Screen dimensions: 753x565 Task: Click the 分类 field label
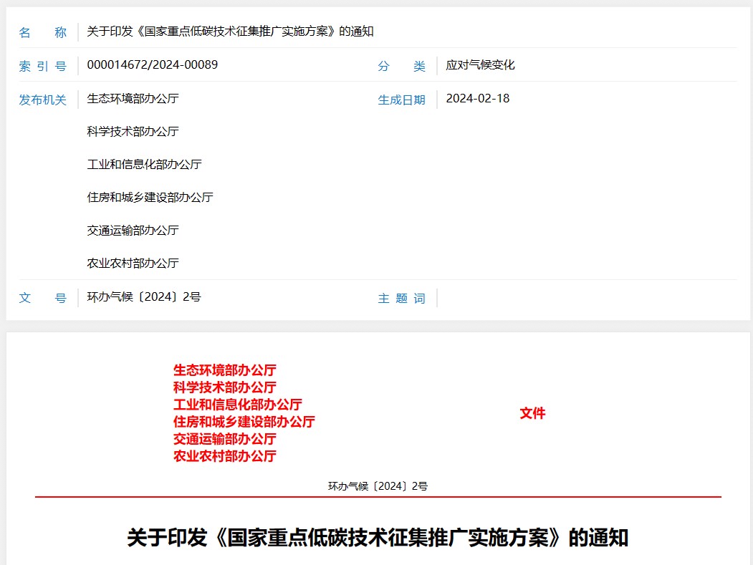[401, 66]
